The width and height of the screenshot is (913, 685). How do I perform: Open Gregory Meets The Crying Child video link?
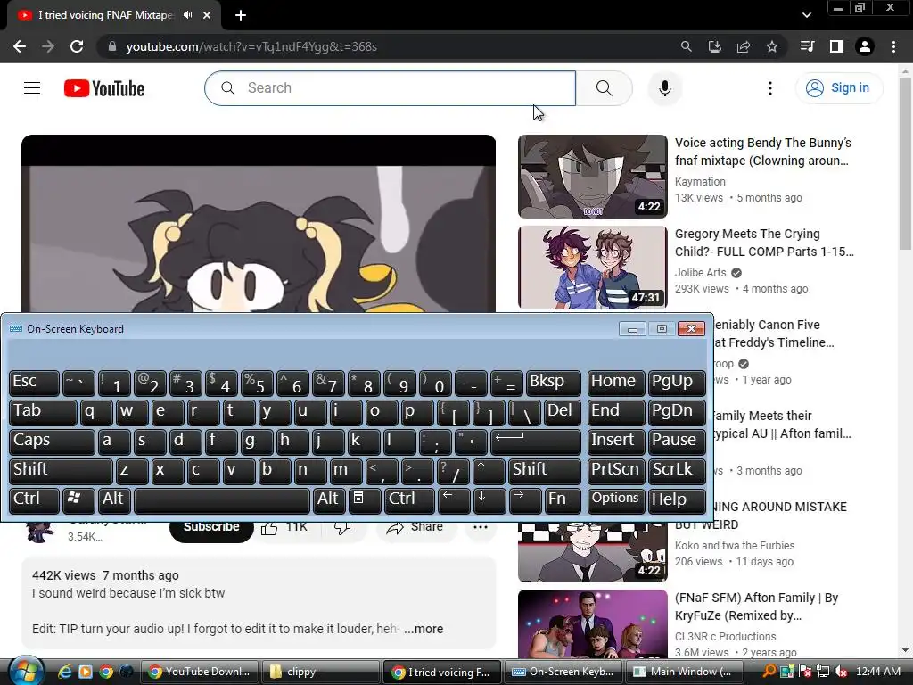(x=764, y=243)
